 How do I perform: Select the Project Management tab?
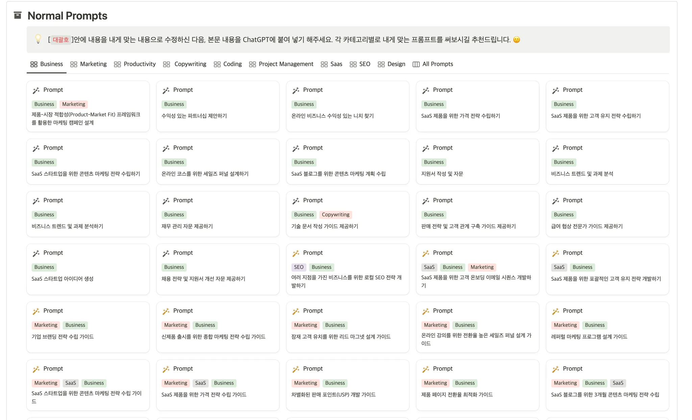pyautogui.click(x=286, y=64)
